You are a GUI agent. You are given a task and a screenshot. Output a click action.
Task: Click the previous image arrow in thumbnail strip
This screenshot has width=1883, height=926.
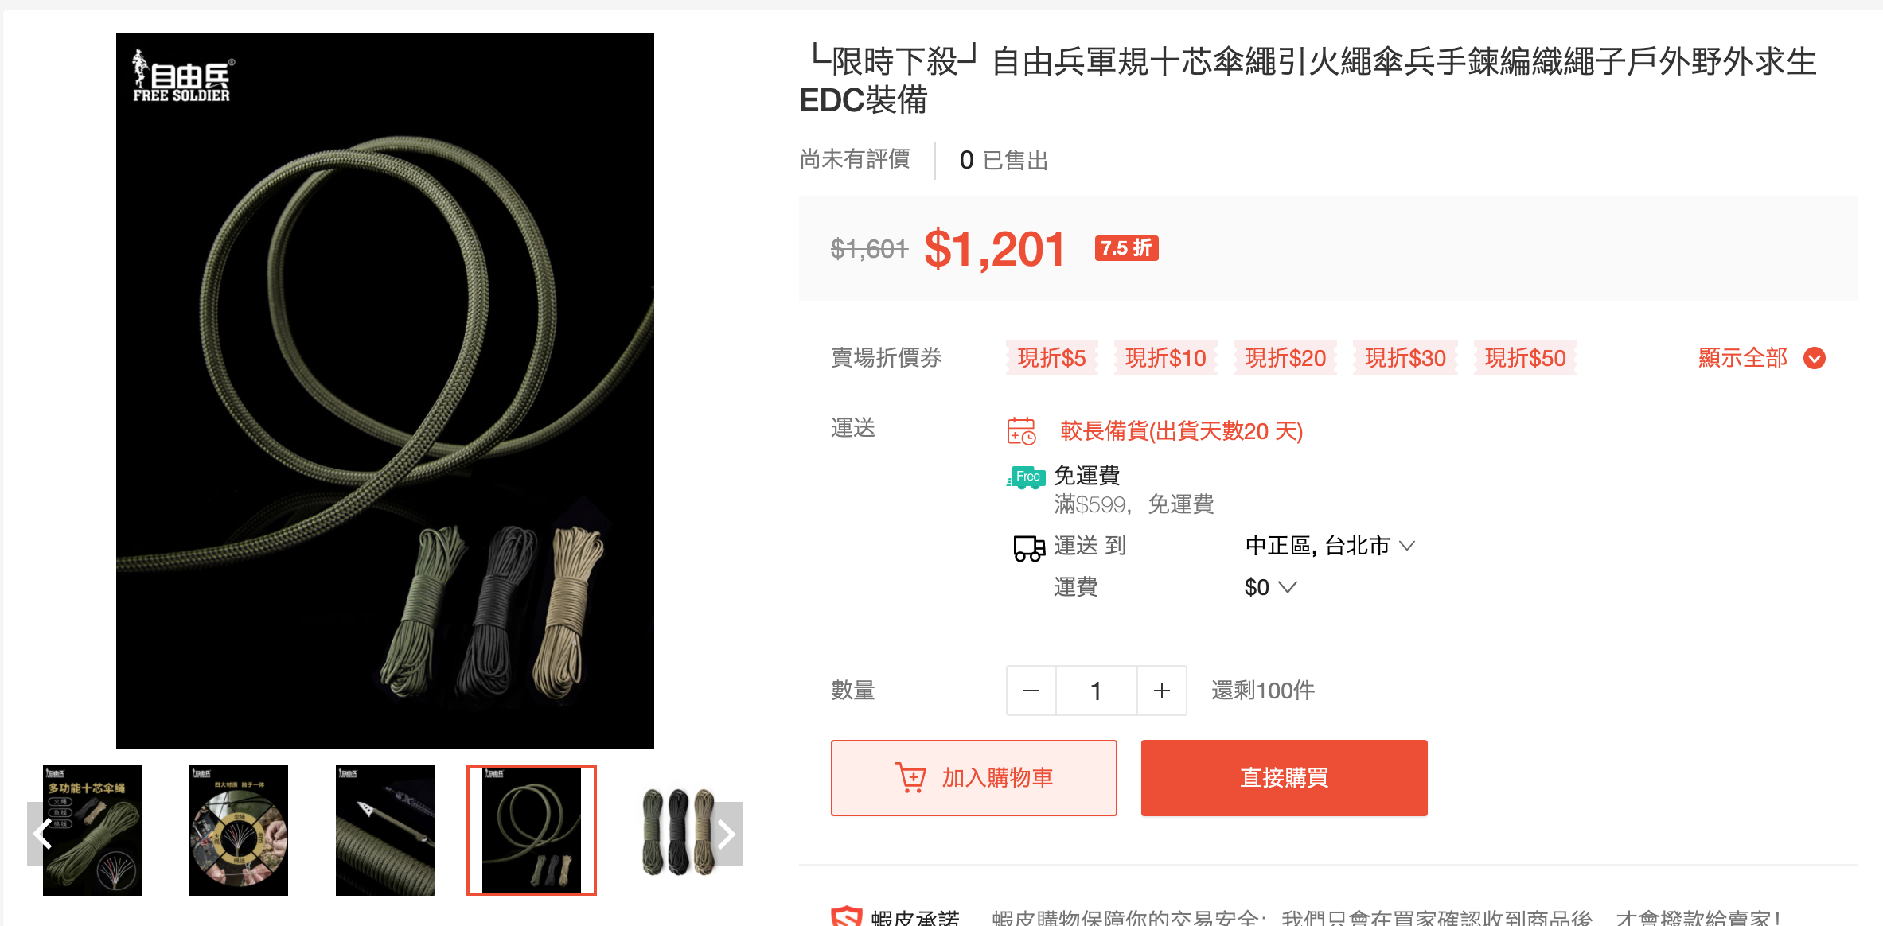42,833
